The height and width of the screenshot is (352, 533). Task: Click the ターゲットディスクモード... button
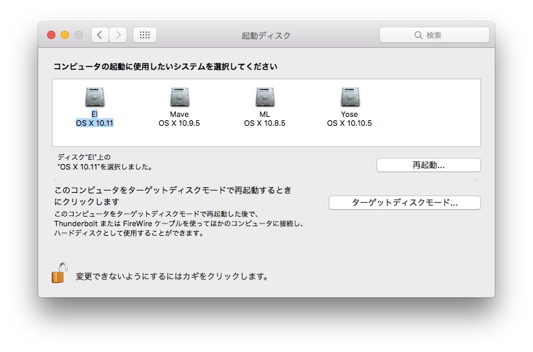click(405, 203)
